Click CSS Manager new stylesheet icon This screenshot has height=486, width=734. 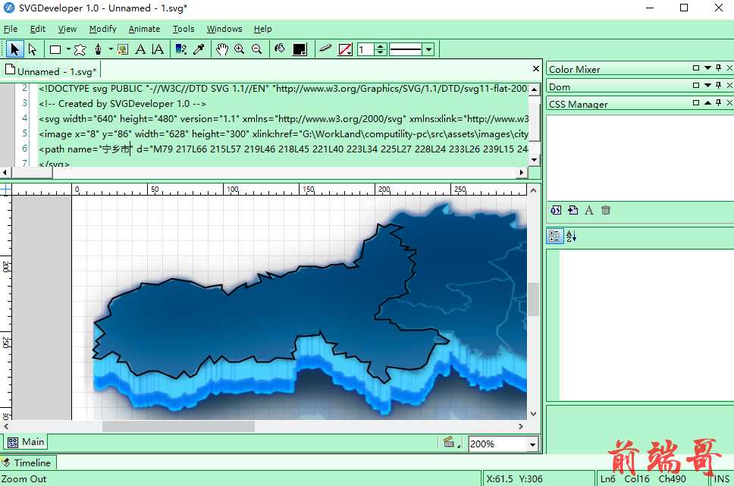[556, 210]
